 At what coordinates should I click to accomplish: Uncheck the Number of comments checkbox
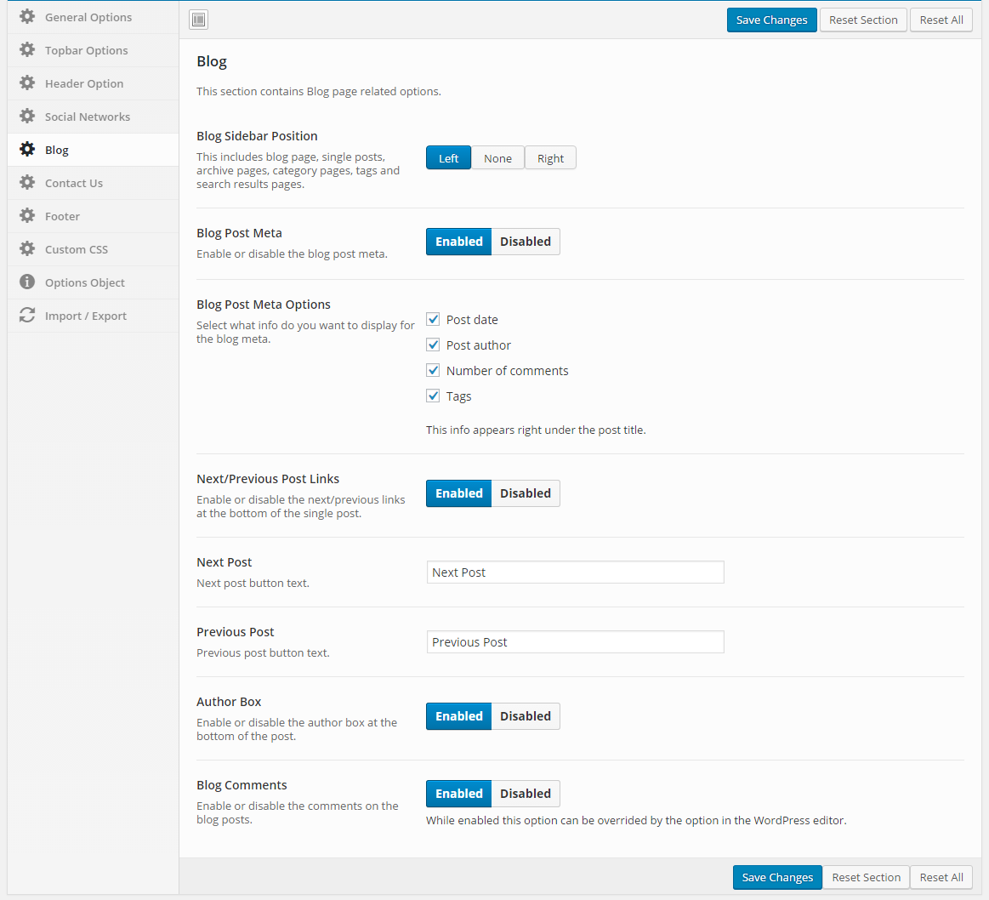433,371
